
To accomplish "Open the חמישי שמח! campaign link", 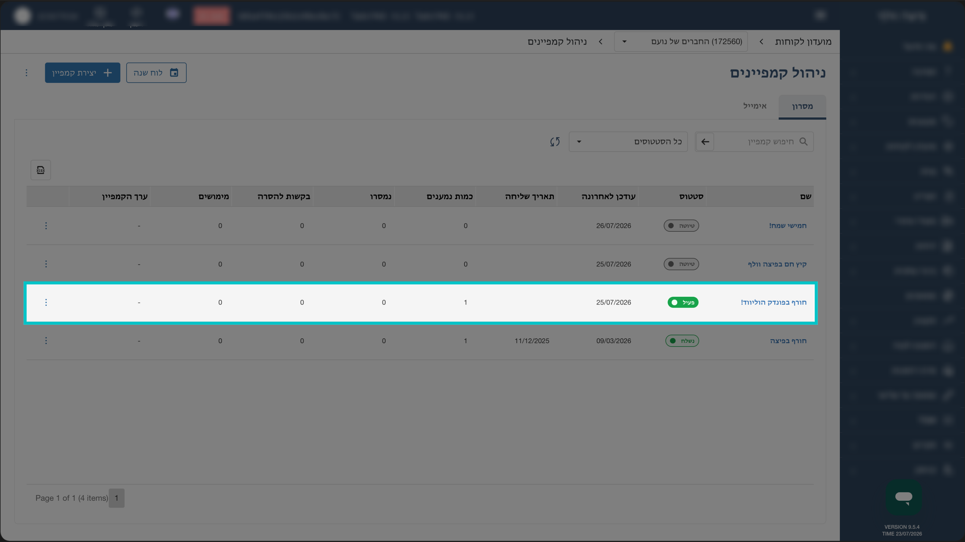I will click(x=787, y=226).
